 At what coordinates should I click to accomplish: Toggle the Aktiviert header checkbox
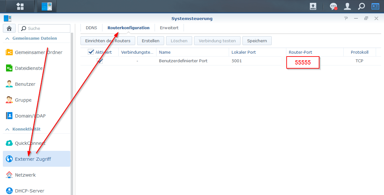(91, 52)
